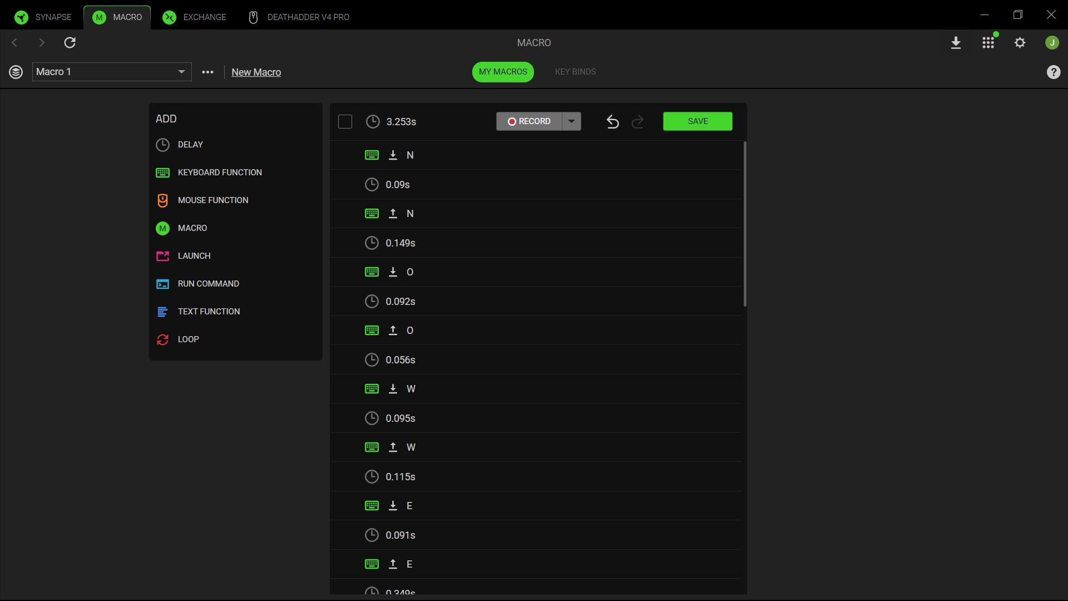Switch to the Exchange tab
The height and width of the screenshot is (601, 1068).
click(194, 17)
